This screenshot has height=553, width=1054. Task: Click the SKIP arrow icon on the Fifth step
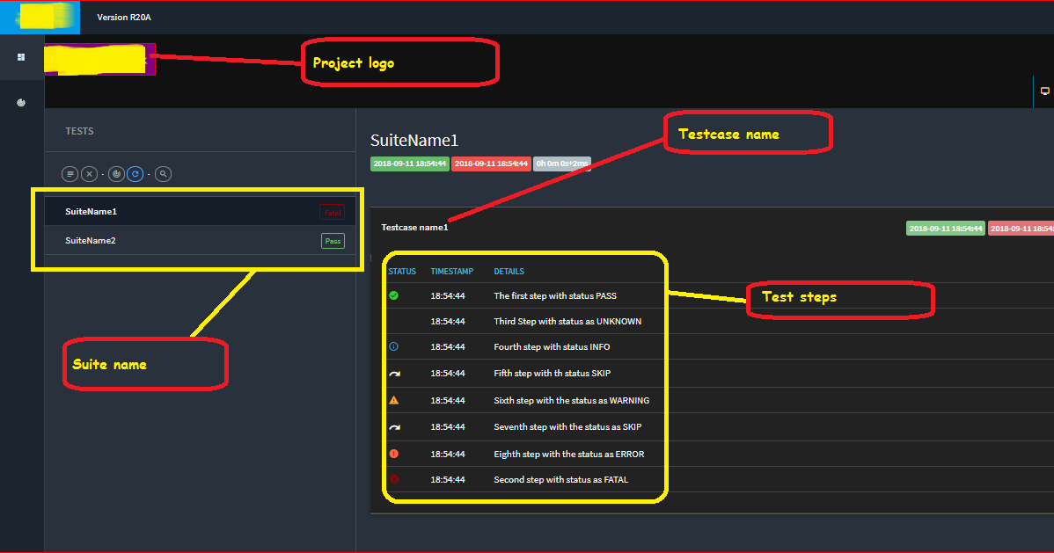coord(393,374)
